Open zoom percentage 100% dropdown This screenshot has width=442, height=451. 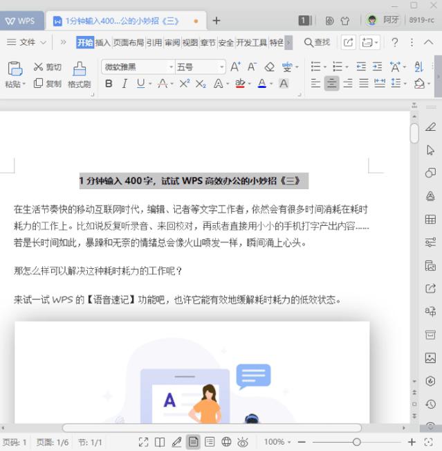tap(277, 442)
